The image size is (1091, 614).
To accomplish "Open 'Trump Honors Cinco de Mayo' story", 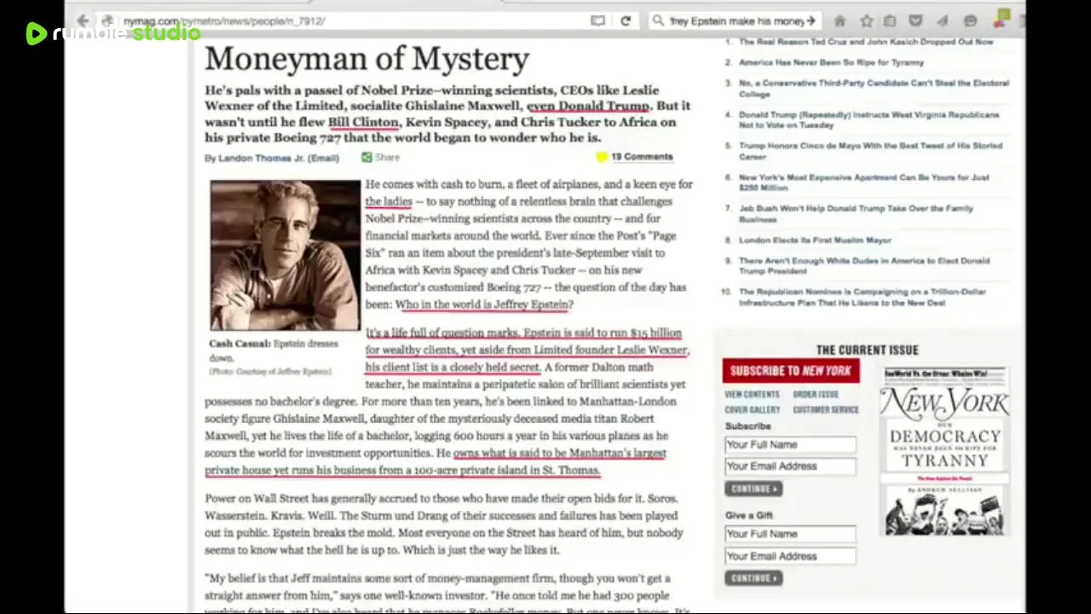I will (870, 151).
